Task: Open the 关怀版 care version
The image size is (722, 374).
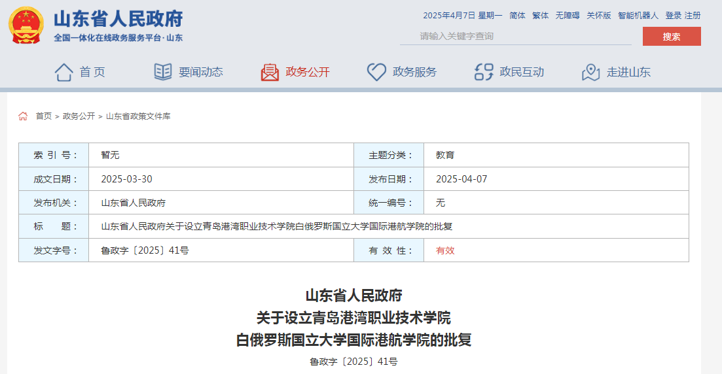Action: coord(598,16)
